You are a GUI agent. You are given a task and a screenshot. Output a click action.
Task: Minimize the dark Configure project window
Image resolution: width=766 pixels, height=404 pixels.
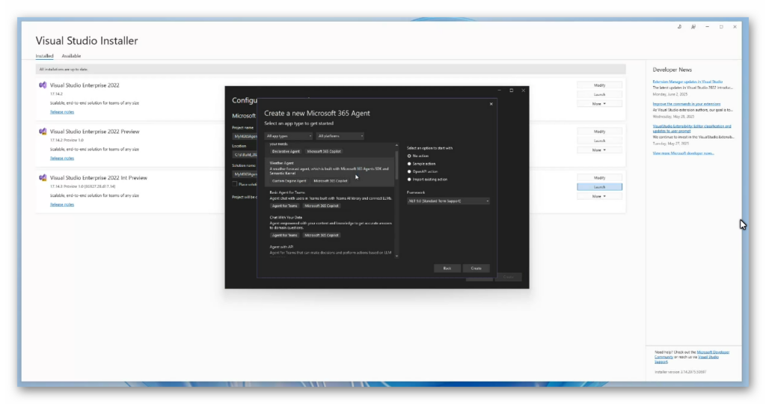point(499,91)
